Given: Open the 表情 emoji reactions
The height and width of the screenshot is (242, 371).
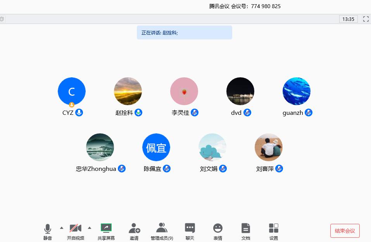Looking at the screenshot, I should (218, 228).
